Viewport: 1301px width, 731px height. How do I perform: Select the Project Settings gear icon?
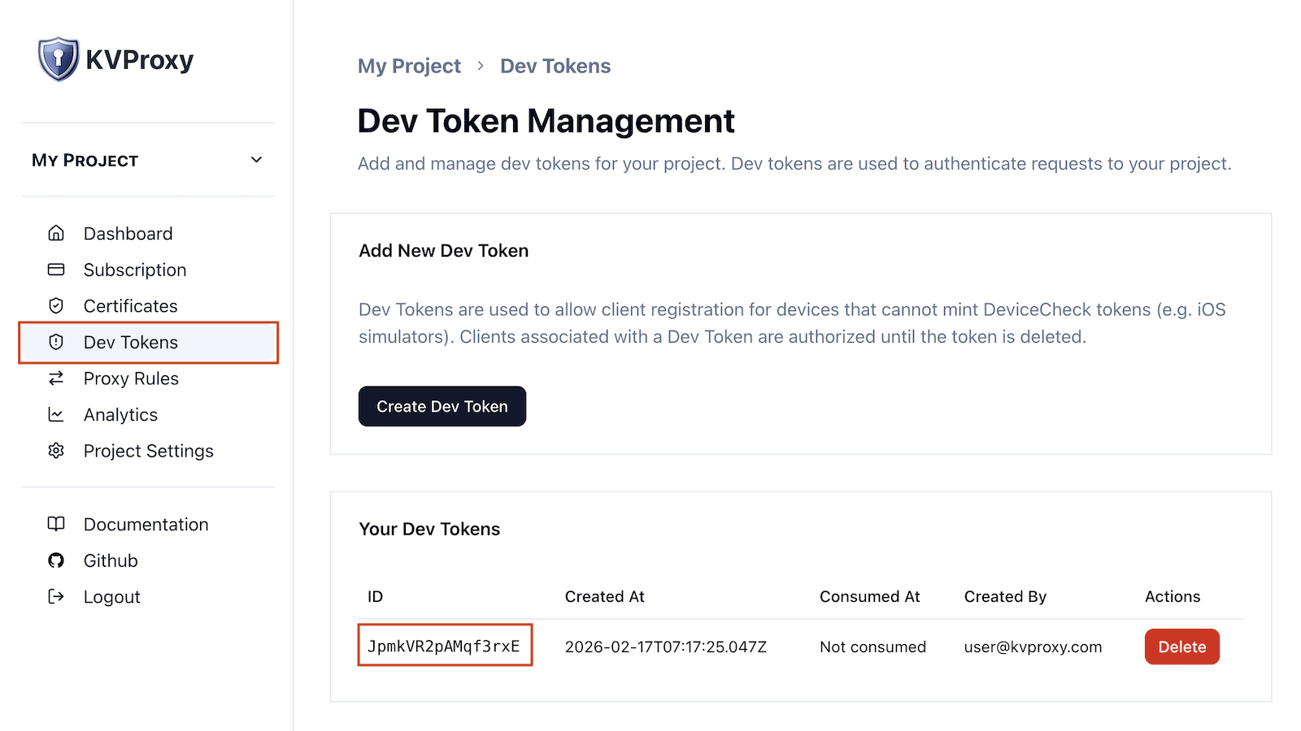click(56, 451)
